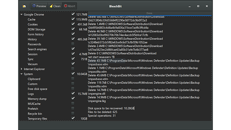The height and width of the screenshot is (130, 231).
Task: Click the BleachBit menu icon in header
Action: coord(24,6)
